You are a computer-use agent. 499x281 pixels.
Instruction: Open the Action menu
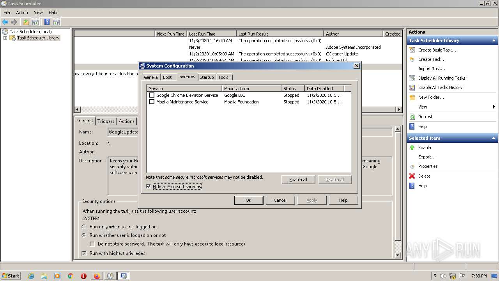click(22, 12)
